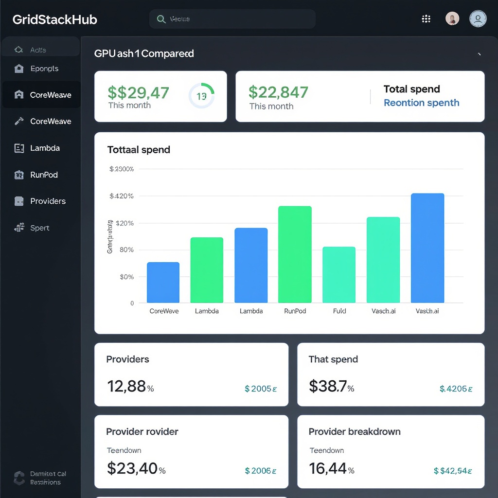Click the CoreWeave hammer icon
Screen dimensions: 498x498
point(19,121)
